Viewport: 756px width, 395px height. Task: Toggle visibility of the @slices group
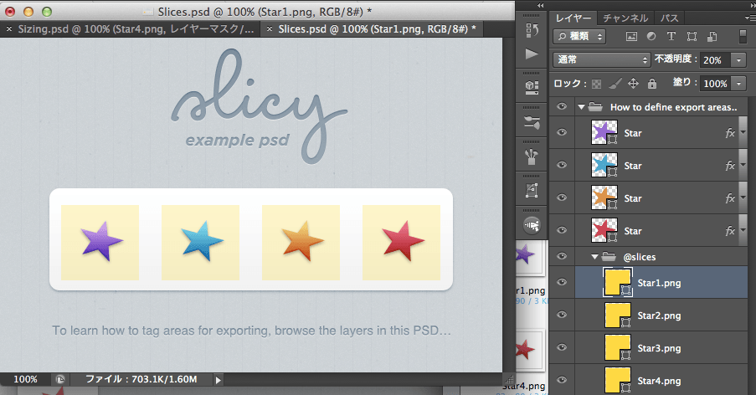562,257
